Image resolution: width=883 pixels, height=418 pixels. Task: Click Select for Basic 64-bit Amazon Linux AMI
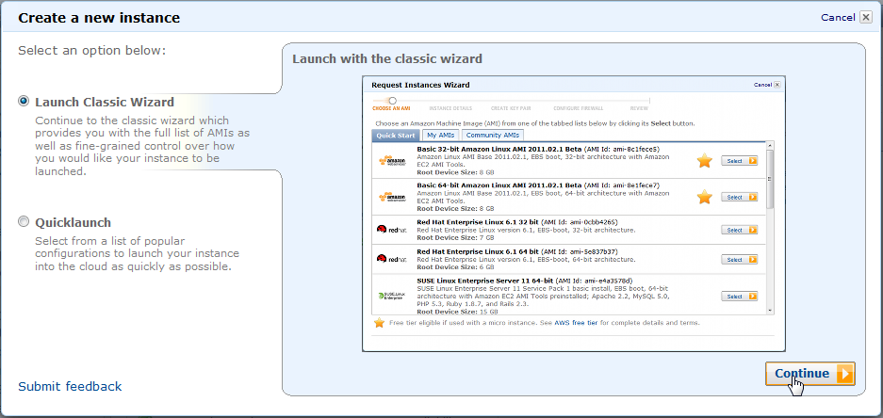pyautogui.click(x=739, y=198)
